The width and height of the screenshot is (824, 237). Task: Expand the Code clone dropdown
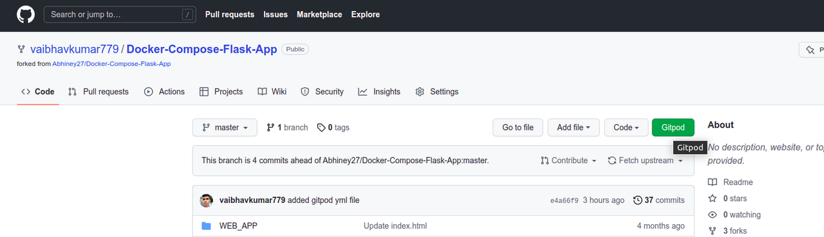(x=626, y=127)
